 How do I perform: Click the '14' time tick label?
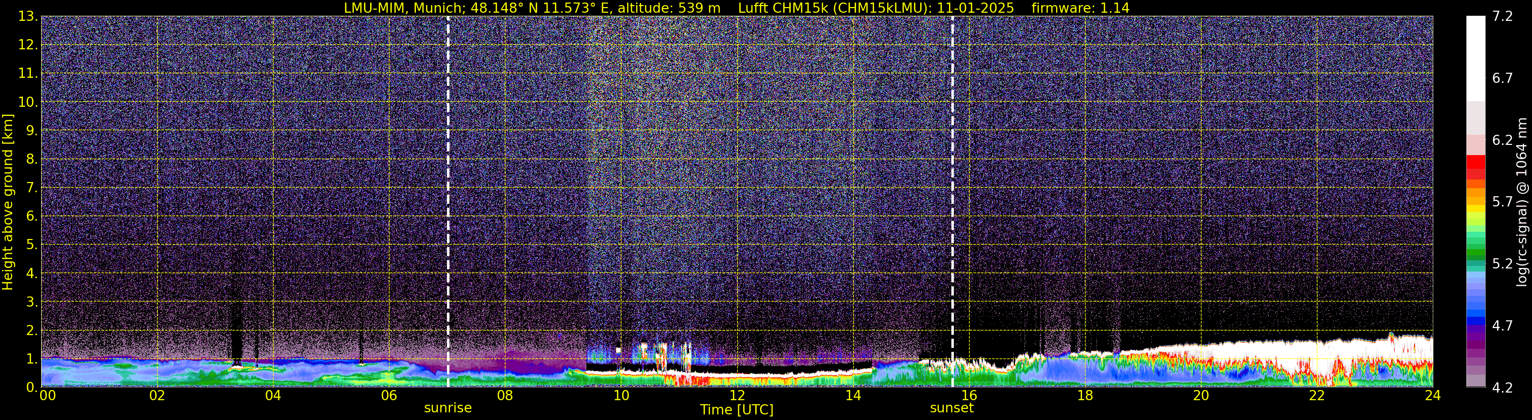tap(853, 396)
